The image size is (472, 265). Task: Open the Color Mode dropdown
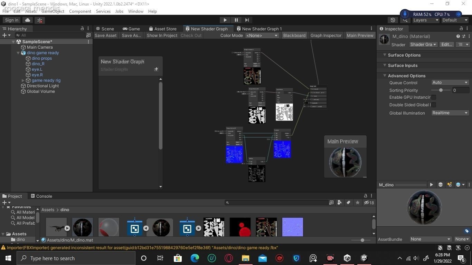[x=262, y=36]
